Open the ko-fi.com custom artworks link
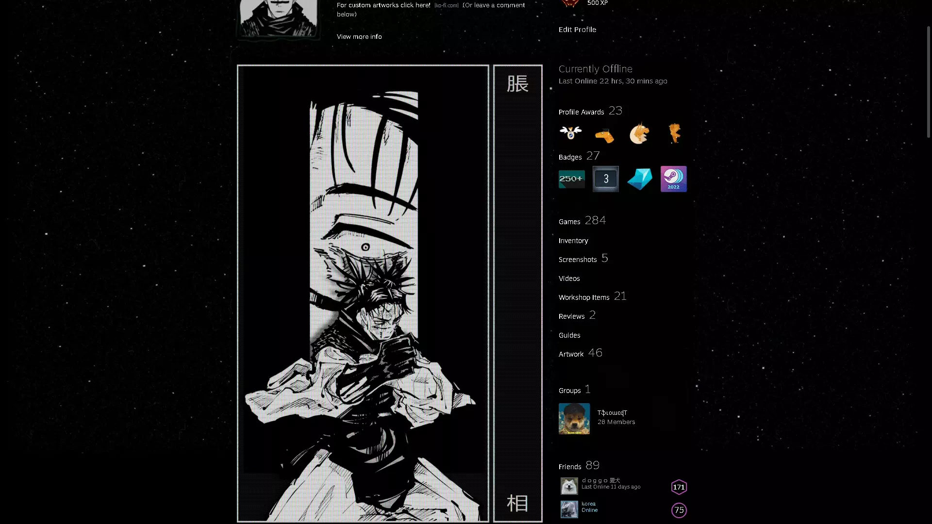The height and width of the screenshot is (524, 932). pyautogui.click(x=383, y=5)
